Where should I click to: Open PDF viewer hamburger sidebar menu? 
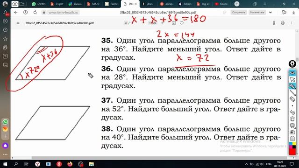point(18,23)
